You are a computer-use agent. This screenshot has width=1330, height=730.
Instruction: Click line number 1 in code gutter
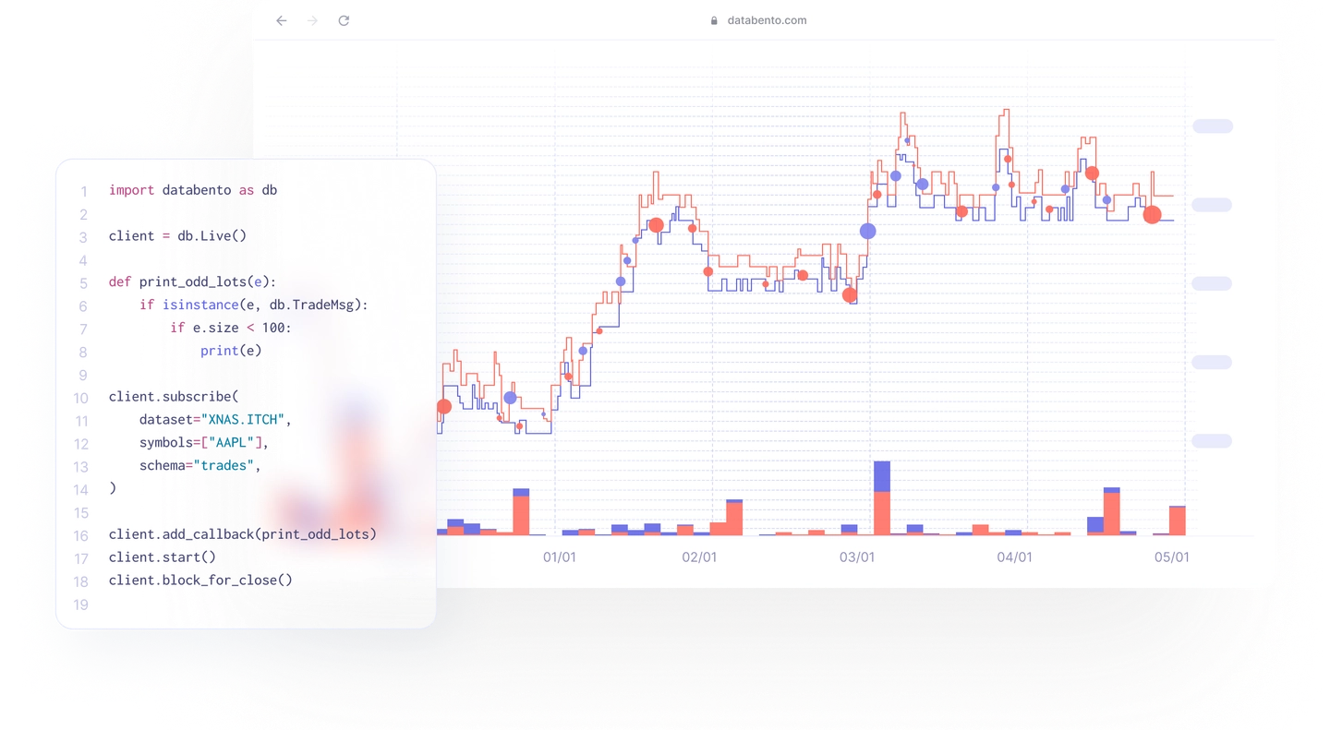[83, 192]
